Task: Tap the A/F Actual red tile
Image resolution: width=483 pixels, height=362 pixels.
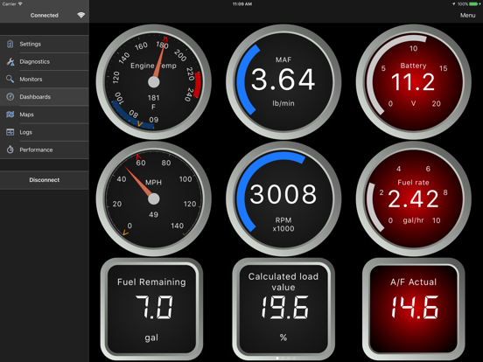Action: tap(413, 310)
